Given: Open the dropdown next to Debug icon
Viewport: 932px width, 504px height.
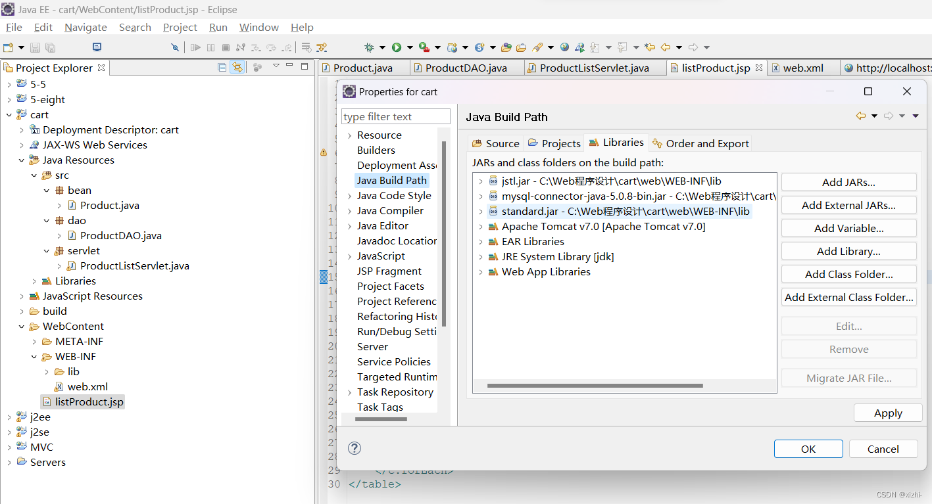Looking at the screenshot, I should click(x=383, y=47).
